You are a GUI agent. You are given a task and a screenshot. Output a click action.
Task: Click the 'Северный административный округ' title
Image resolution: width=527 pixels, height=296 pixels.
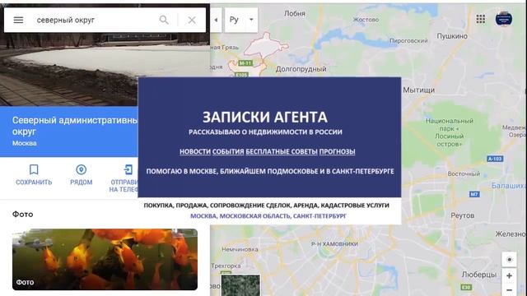coord(75,126)
